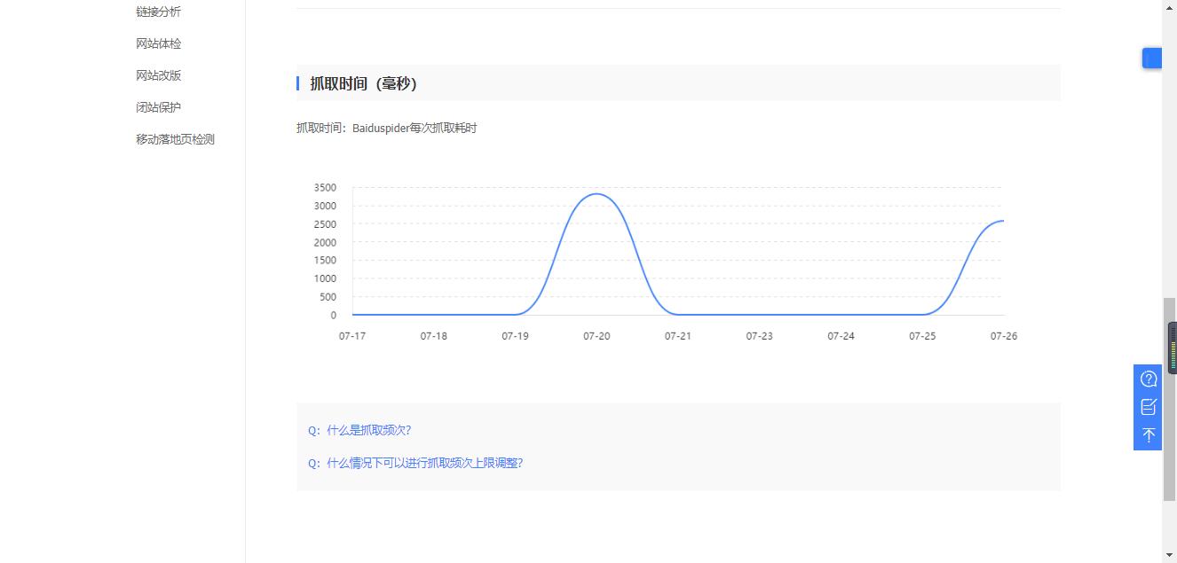This screenshot has width=1177, height=563.
Task: Click the 07-25 x-axis label
Action: [922, 336]
